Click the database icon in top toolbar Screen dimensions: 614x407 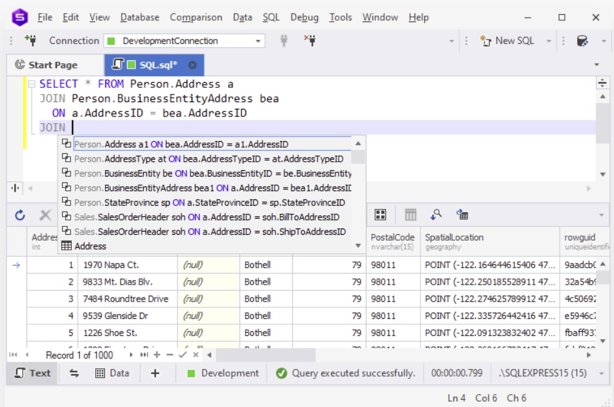(582, 41)
